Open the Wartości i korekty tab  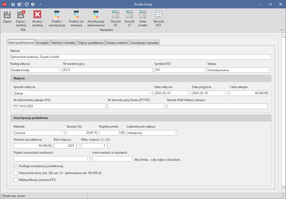point(63,43)
